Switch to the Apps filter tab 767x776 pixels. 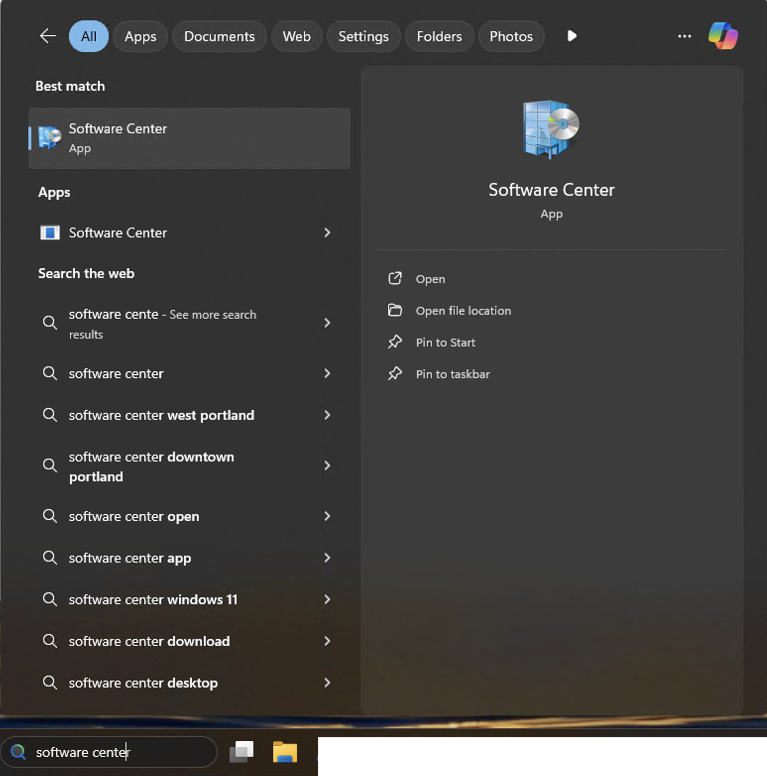(x=140, y=36)
